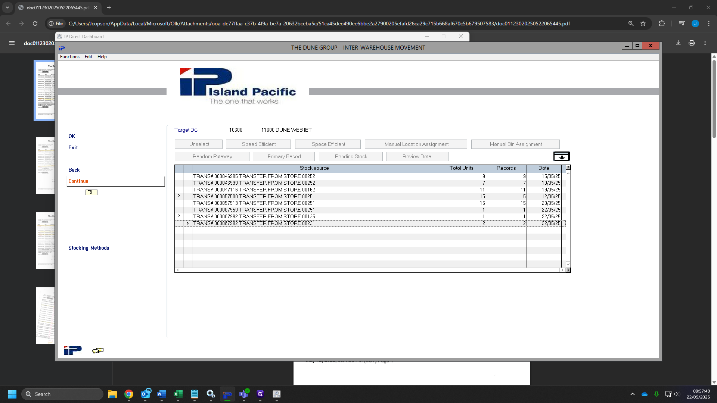Open the Notepad icon on the taskbar
717x403 pixels.
click(x=195, y=394)
